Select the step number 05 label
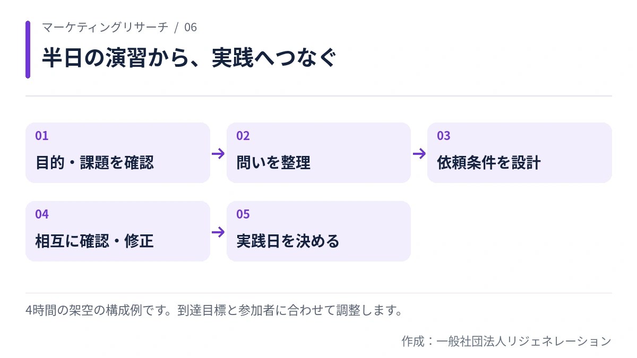 click(243, 214)
